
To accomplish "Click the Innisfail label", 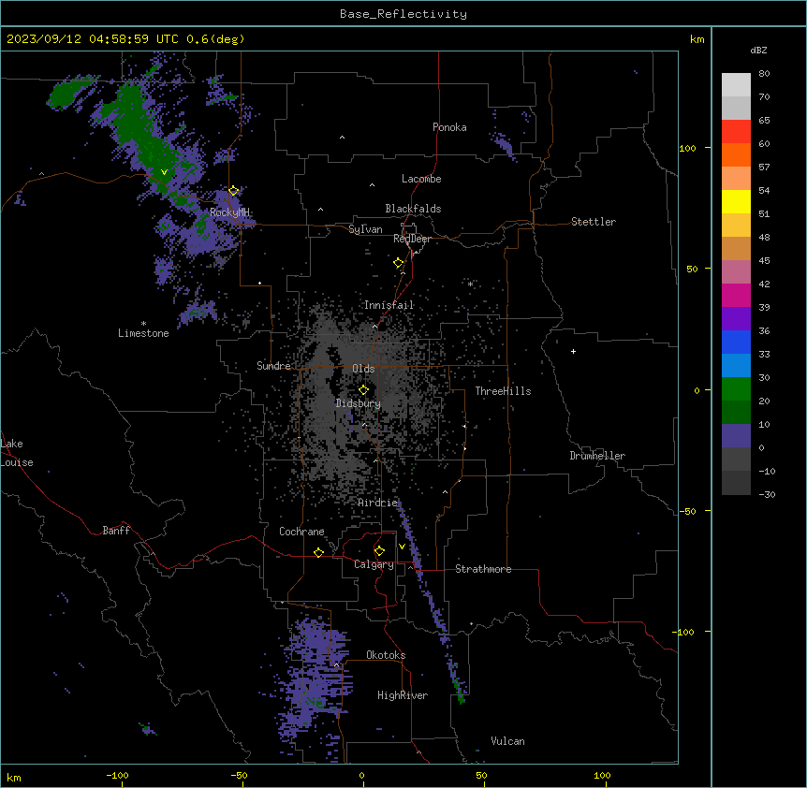I will point(389,305).
